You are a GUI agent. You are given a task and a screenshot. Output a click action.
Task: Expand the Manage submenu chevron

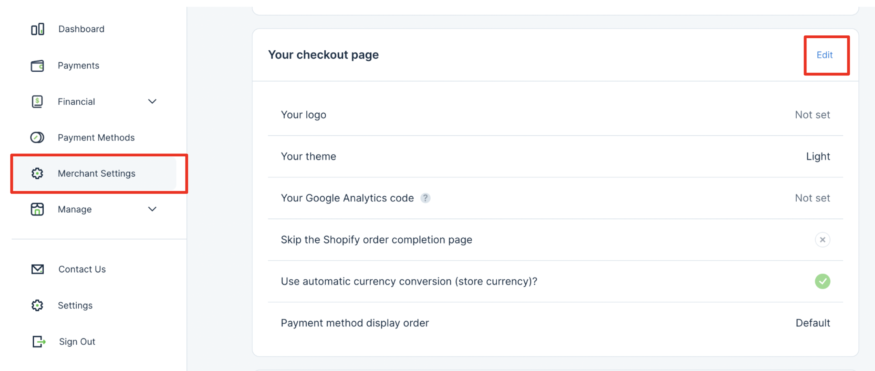[152, 209]
